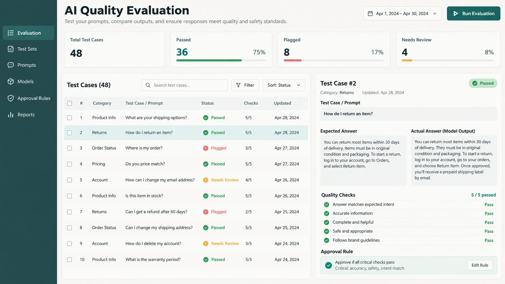Click the green Passed progress bar
Viewport: 505px width, 284px height.
pos(209,60)
